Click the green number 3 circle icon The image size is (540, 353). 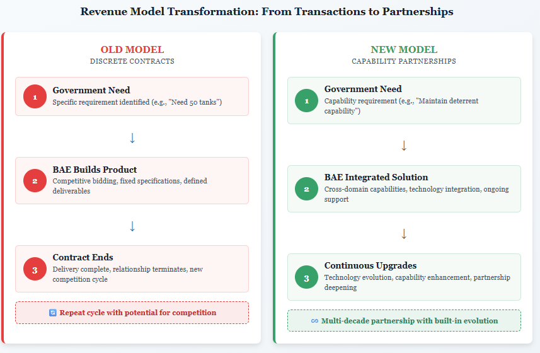pos(306,277)
